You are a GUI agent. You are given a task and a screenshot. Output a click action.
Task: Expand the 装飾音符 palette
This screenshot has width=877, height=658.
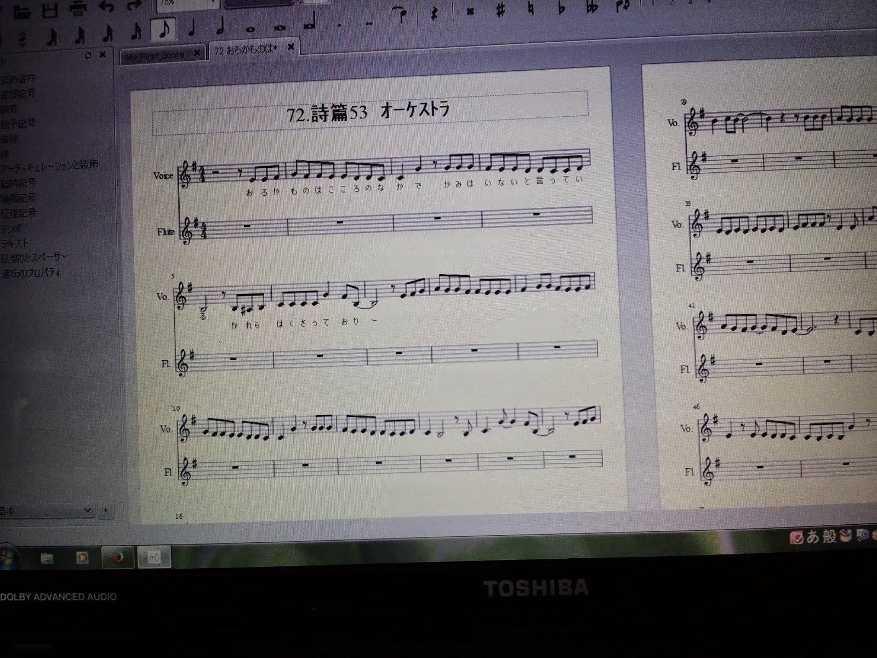pos(18,80)
